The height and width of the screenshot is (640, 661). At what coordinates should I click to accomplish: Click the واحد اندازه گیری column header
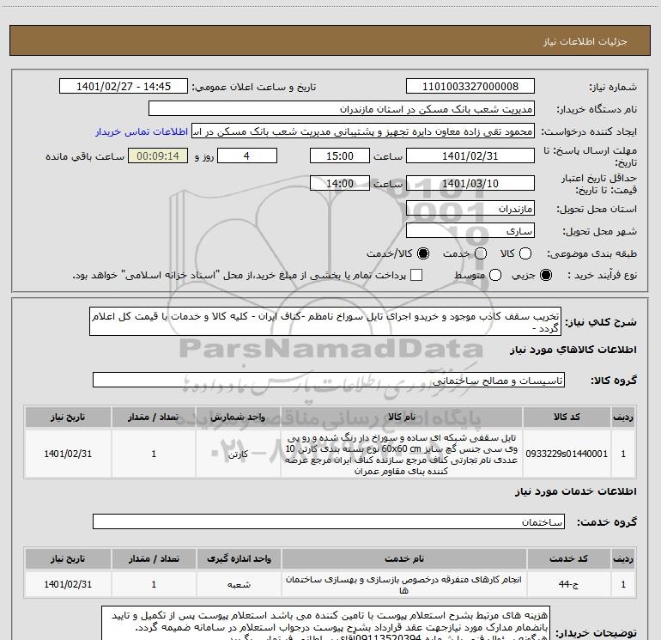click(x=239, y=558)
